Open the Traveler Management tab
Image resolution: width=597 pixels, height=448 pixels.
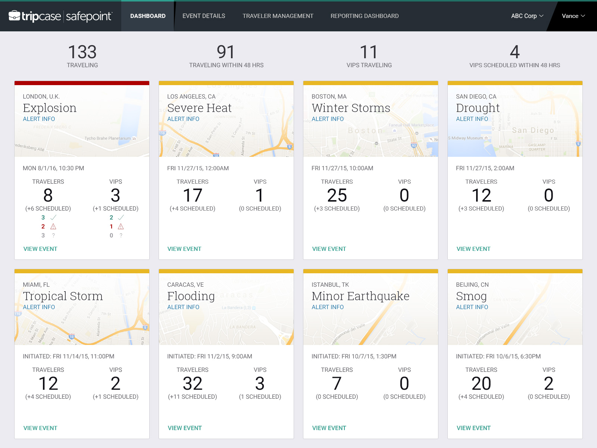tap(278, 16)
